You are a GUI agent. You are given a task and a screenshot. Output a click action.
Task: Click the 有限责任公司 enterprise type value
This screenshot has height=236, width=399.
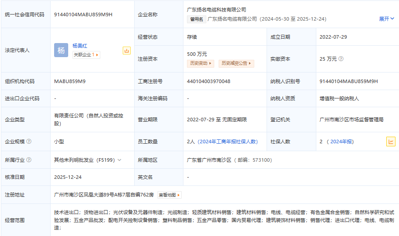(88, 120)
